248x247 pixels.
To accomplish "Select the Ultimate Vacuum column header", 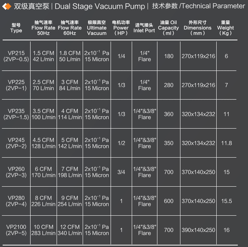I will (x=97, y=28).
